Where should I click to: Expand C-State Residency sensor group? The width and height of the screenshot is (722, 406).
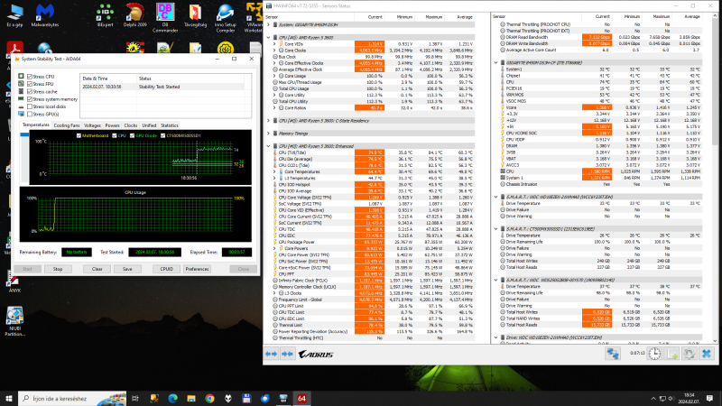(268, 121)
